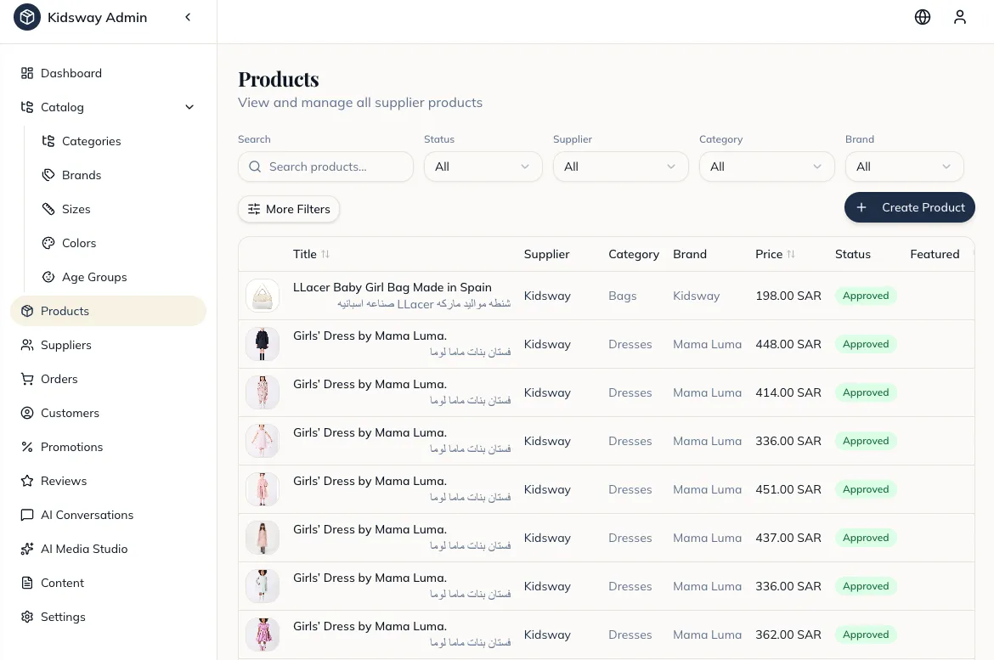Click the Mama Luma brand link
994x660 pixels.
[707, 344]
